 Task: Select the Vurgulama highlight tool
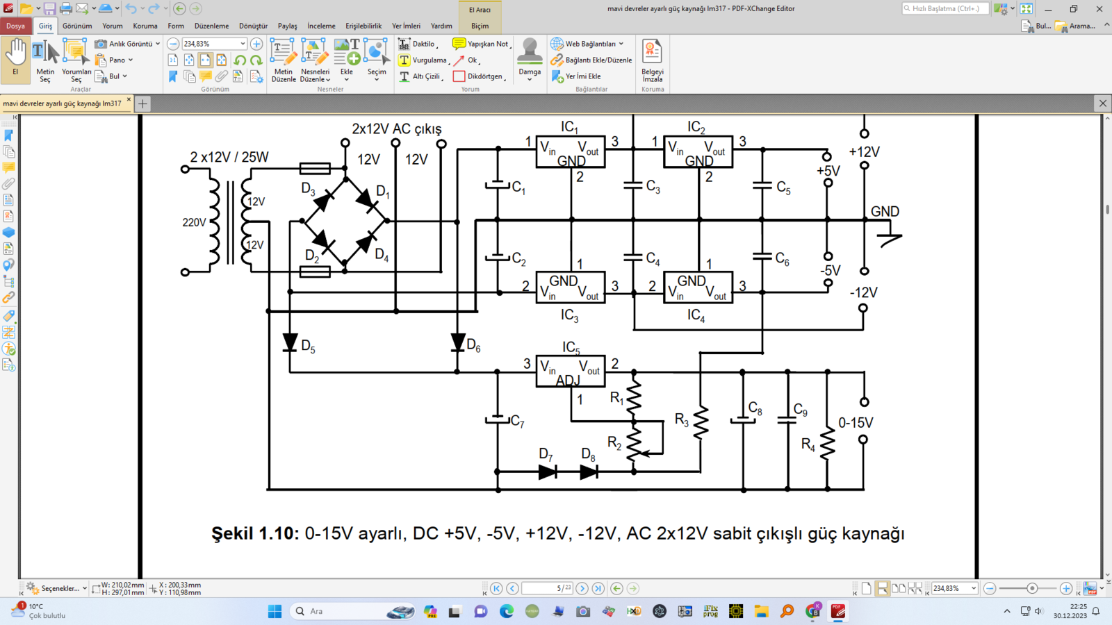click(x=423, y=60)
